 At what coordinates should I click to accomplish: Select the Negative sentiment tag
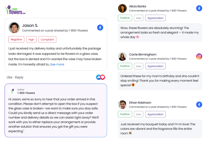coord(16,39)
